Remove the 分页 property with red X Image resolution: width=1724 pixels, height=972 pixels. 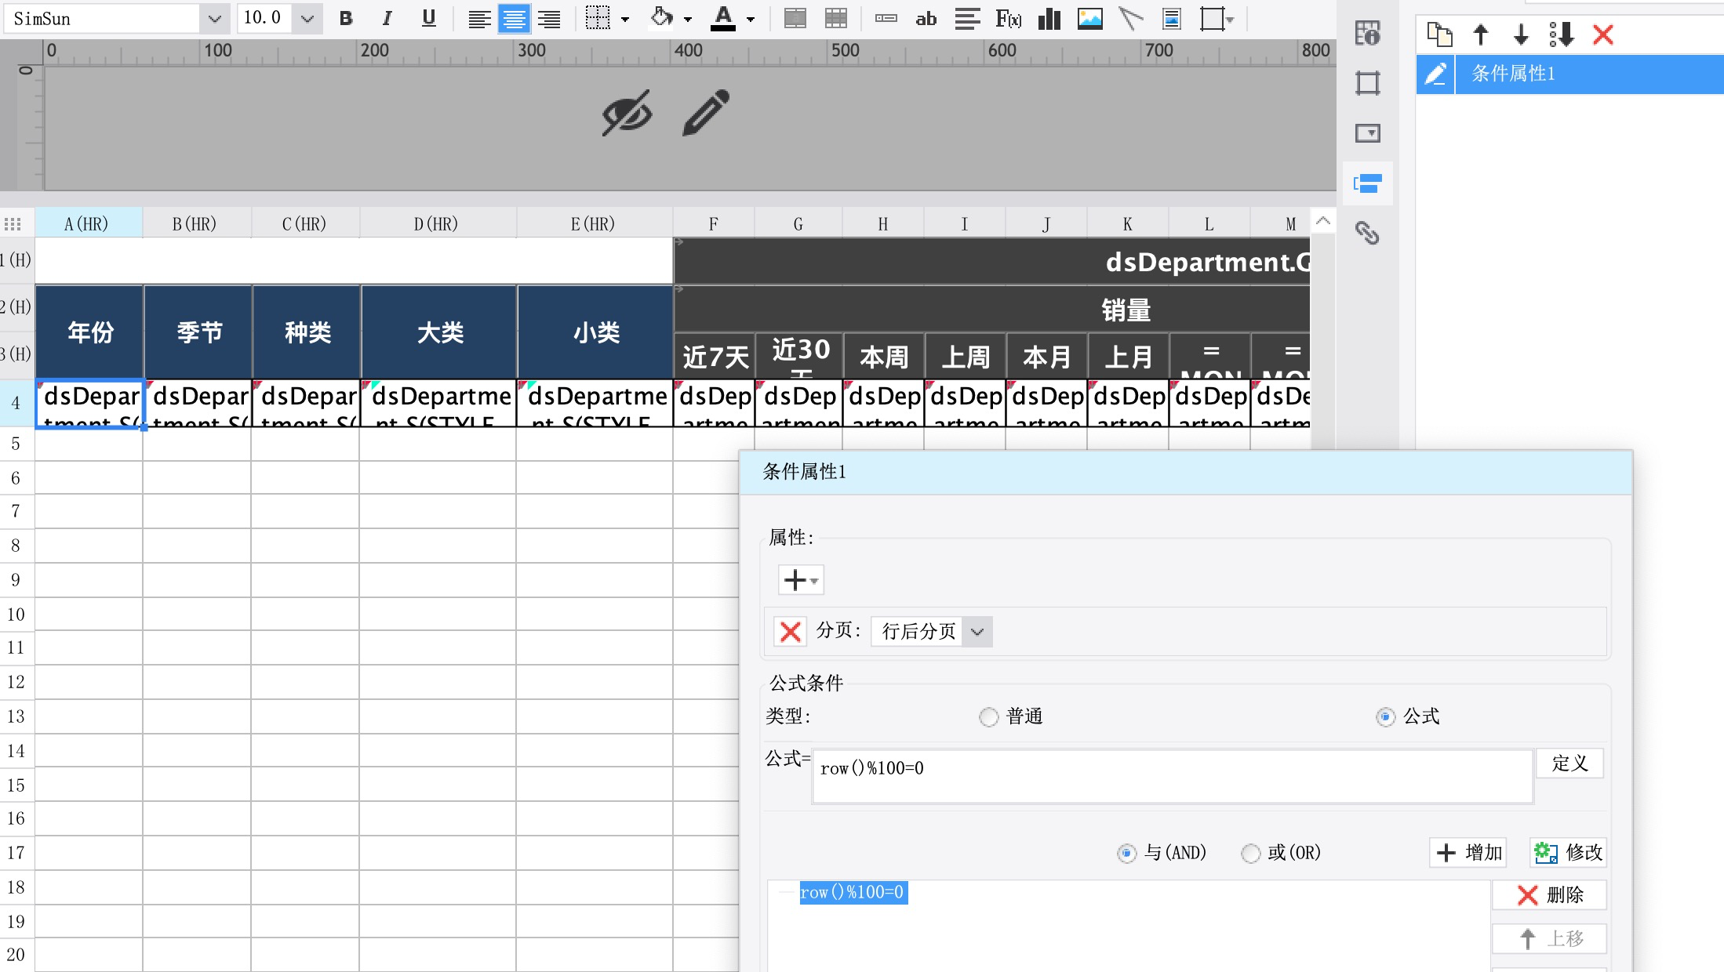click(x=791, y=631)
